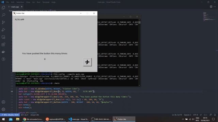Open the Windows Action Center icon

[214, 119]
